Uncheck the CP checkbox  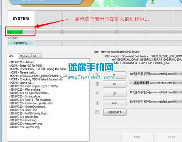click(97, 93)
